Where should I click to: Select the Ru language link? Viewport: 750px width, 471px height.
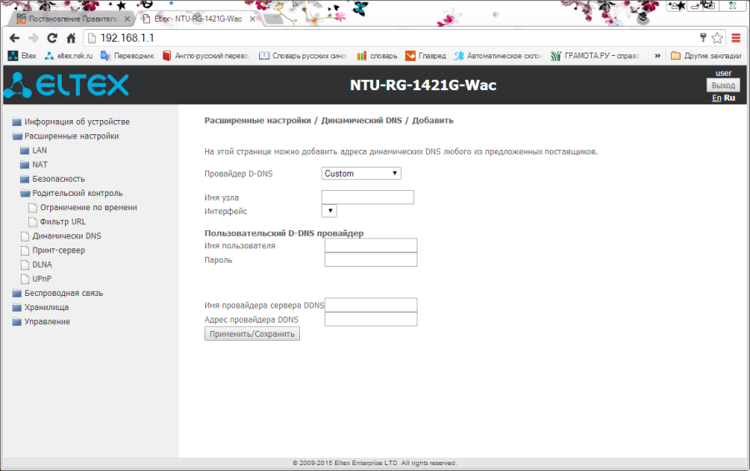729,98
